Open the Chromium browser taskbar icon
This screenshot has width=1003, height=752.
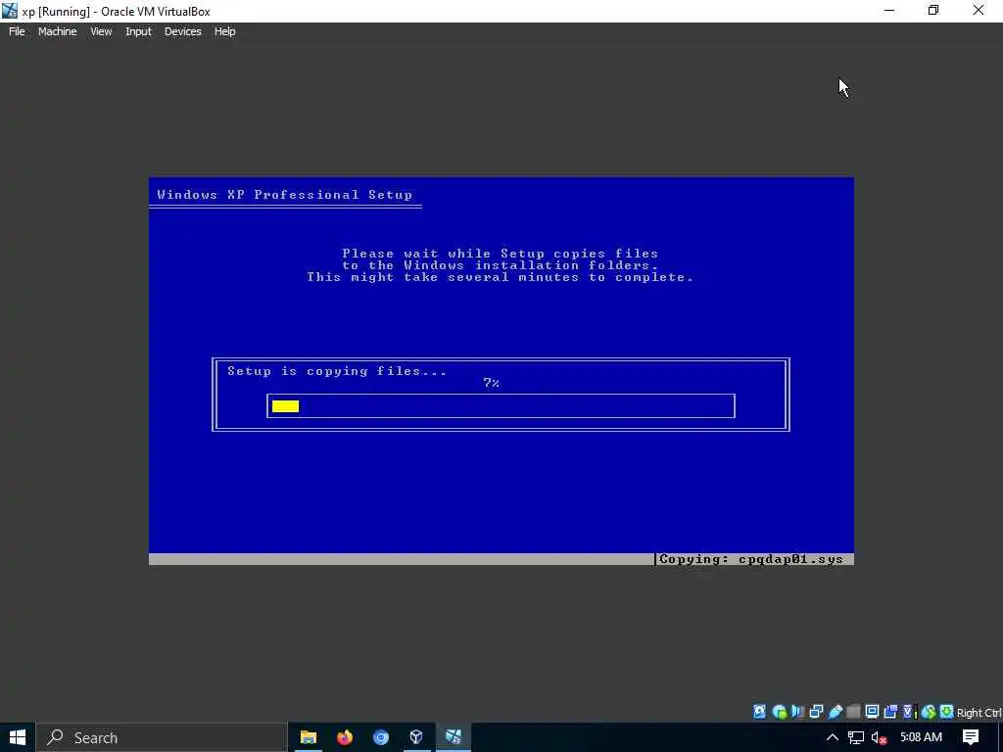[381, 737]
